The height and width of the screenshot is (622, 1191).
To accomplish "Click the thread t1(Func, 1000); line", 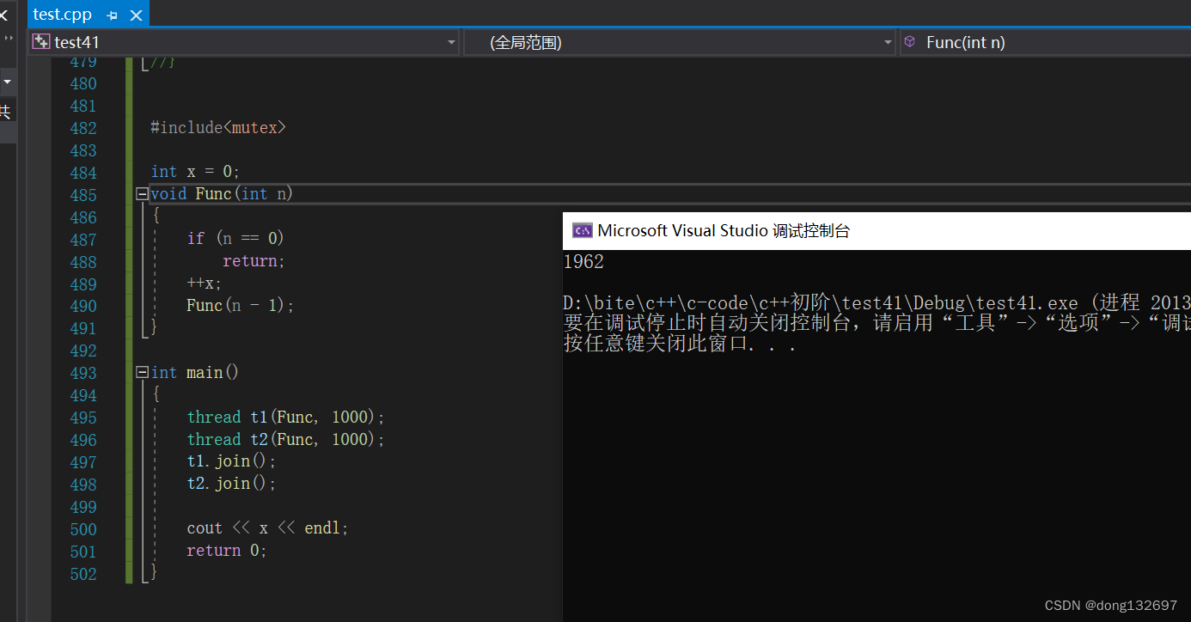I will pyautogui.click(x=286, y=418).
